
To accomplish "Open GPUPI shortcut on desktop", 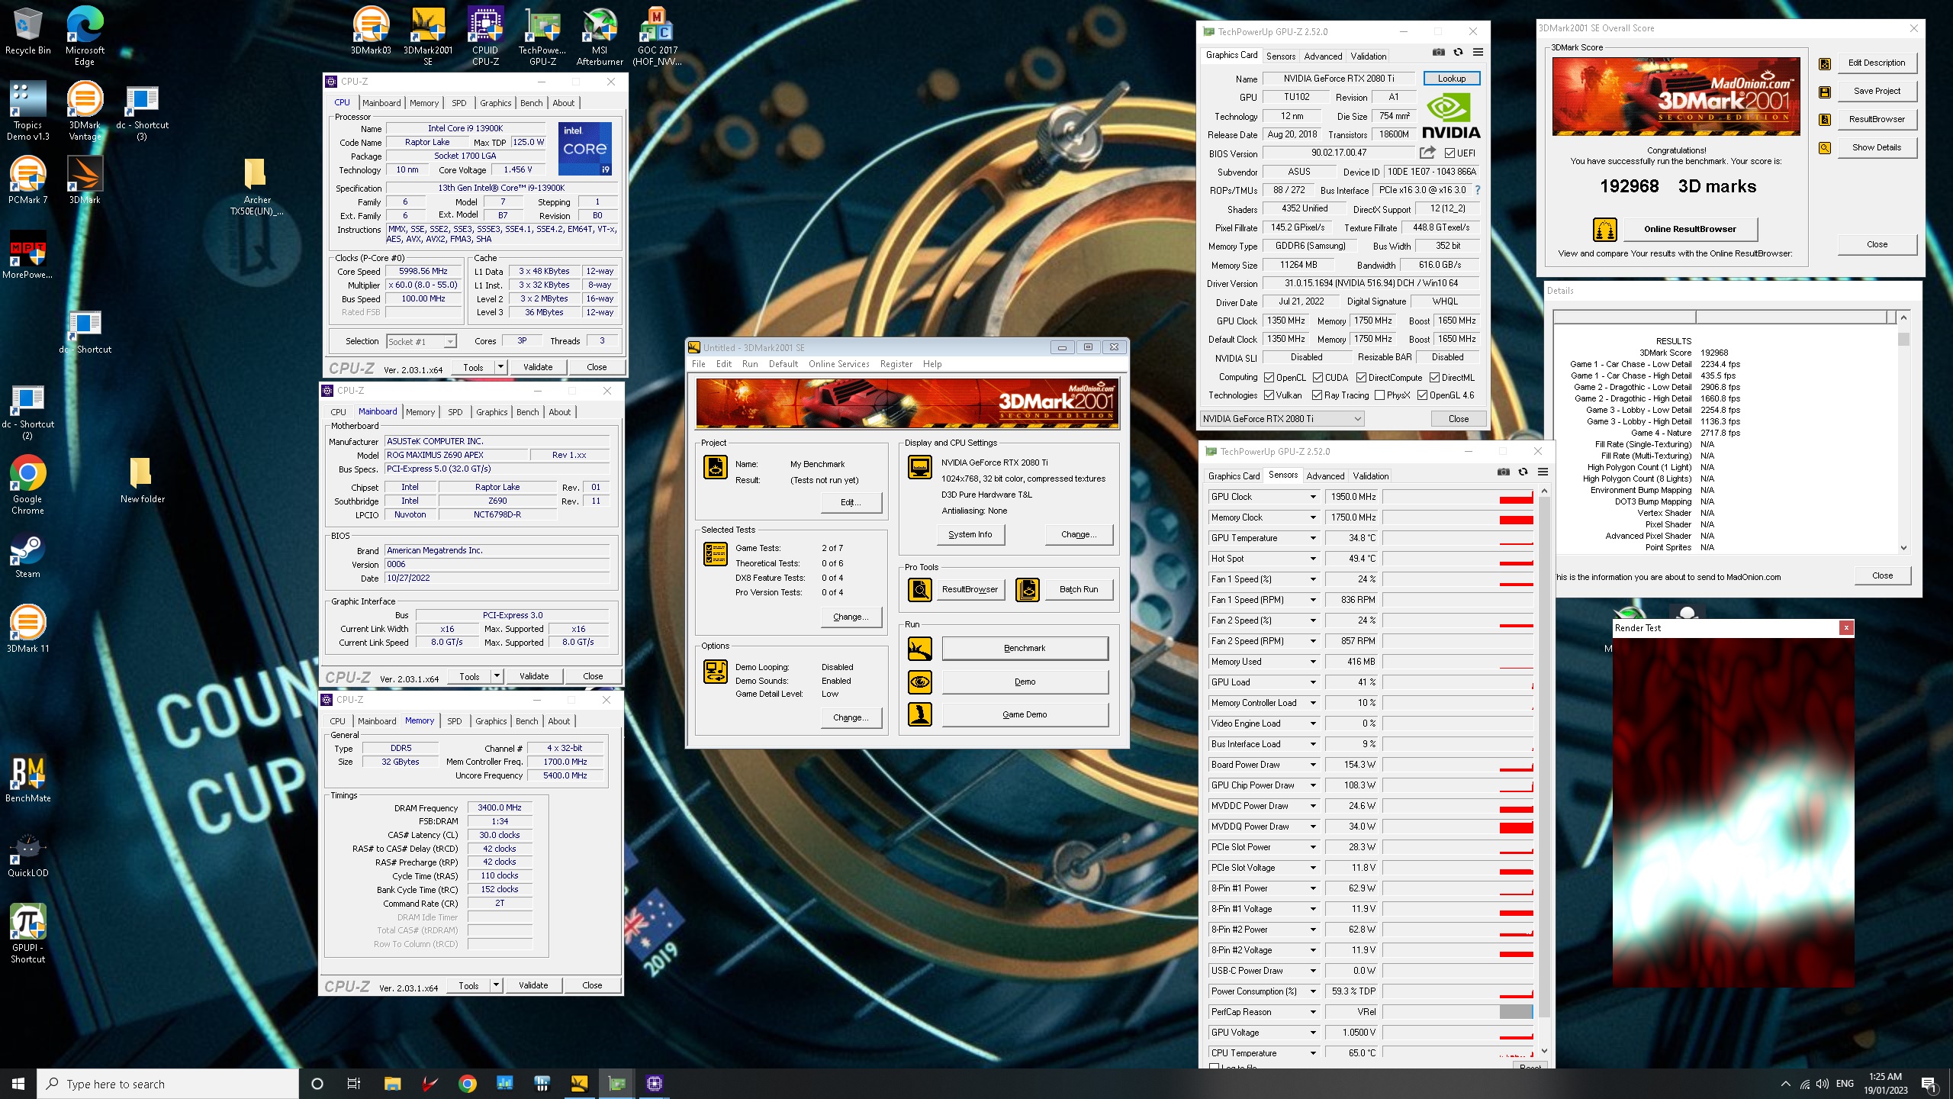I will [28, 934].
